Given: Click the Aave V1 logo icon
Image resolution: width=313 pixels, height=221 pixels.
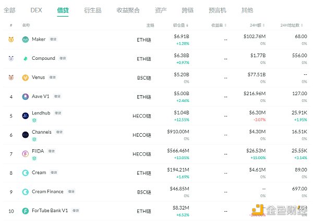Looking at the screenshot, I should coord(26,97).
